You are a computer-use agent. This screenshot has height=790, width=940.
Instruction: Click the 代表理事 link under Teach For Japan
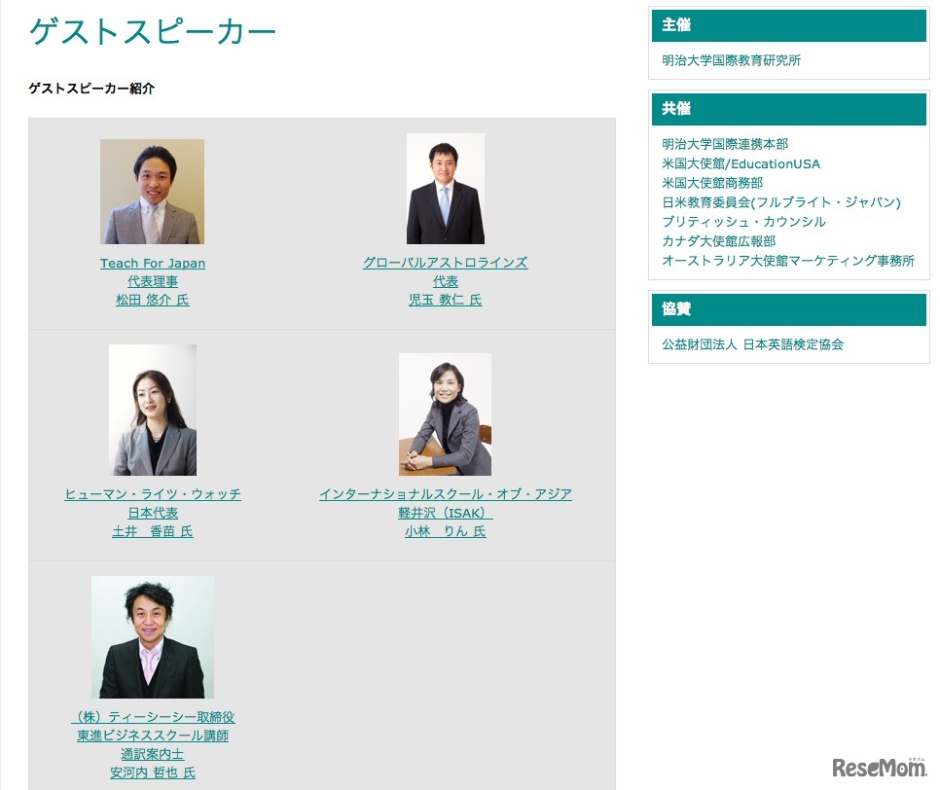tap(152, 281)
